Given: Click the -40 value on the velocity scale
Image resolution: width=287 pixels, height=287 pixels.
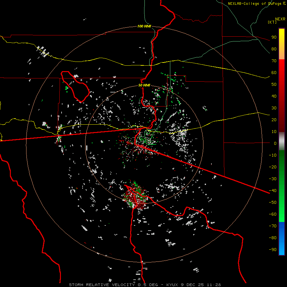Looking at the screenshot, I should [273, 191].
